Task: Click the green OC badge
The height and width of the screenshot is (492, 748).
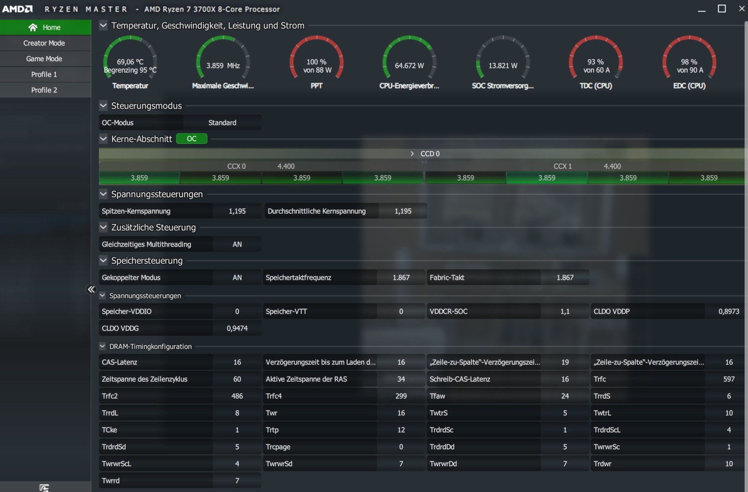Action: (192, 139)
